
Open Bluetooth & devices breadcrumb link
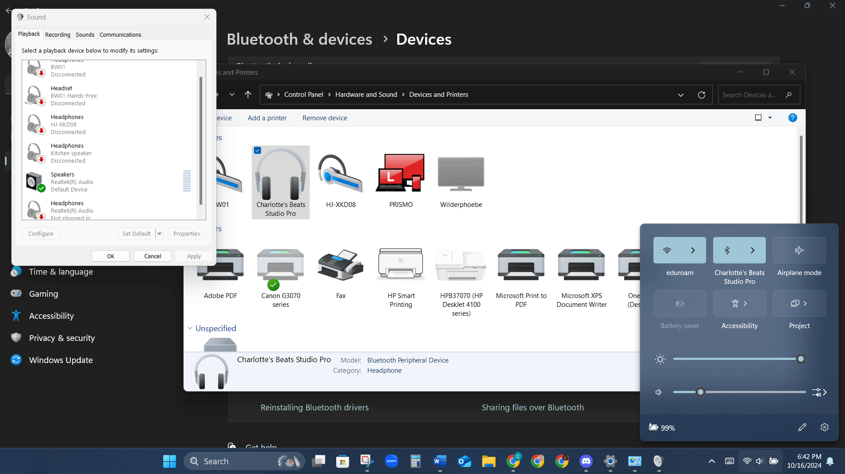(300, 39)
